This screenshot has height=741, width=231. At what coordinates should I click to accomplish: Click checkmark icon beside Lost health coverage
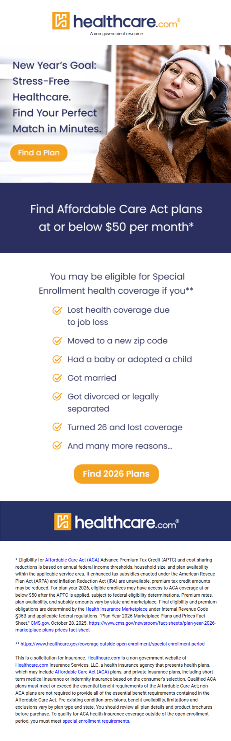click(x=57, y=310)
